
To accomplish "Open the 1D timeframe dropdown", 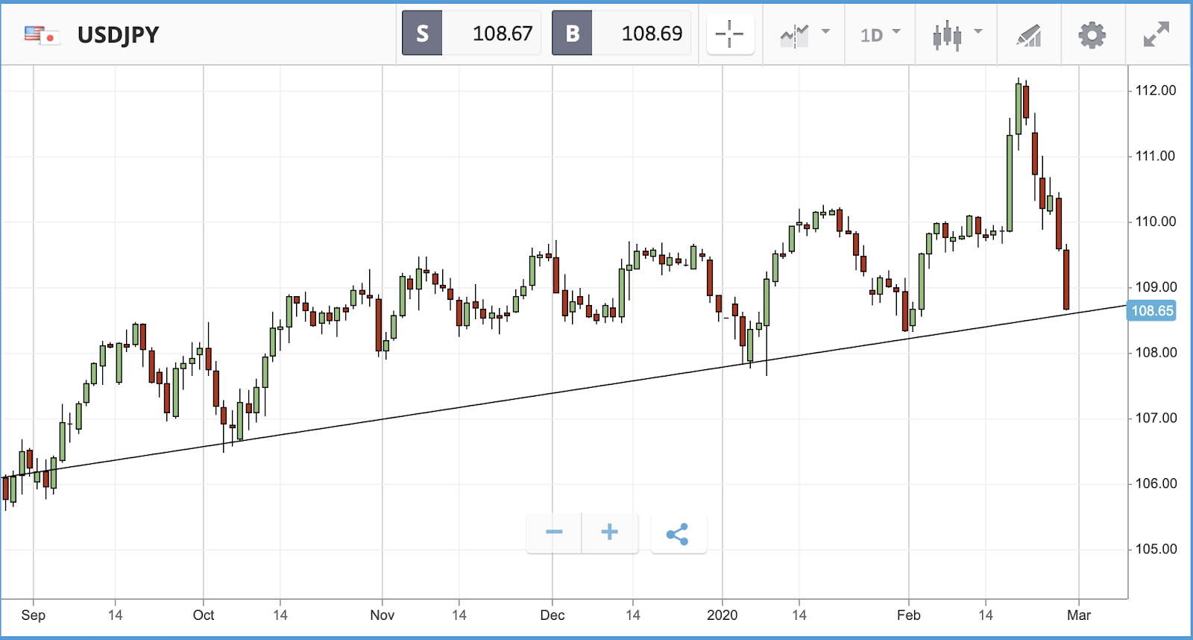I will [880, 34].
